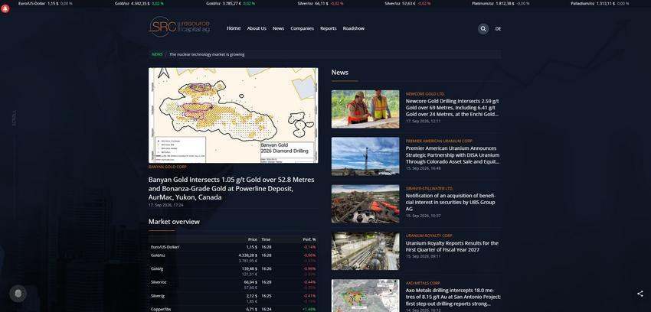Open the search magnifier icon
651x312 pixels.
click(x=483, y=28)
